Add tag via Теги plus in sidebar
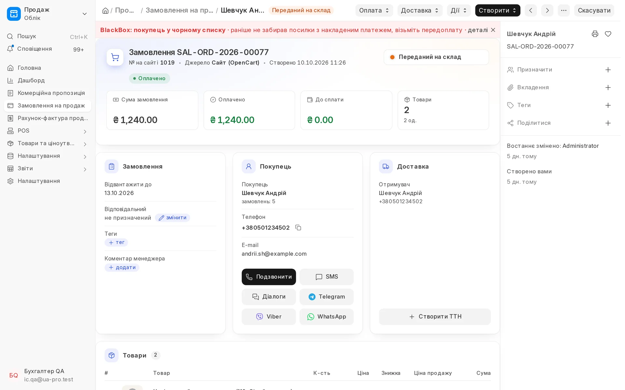The width and height of the screenshot is (625, 390). (608, 105)
